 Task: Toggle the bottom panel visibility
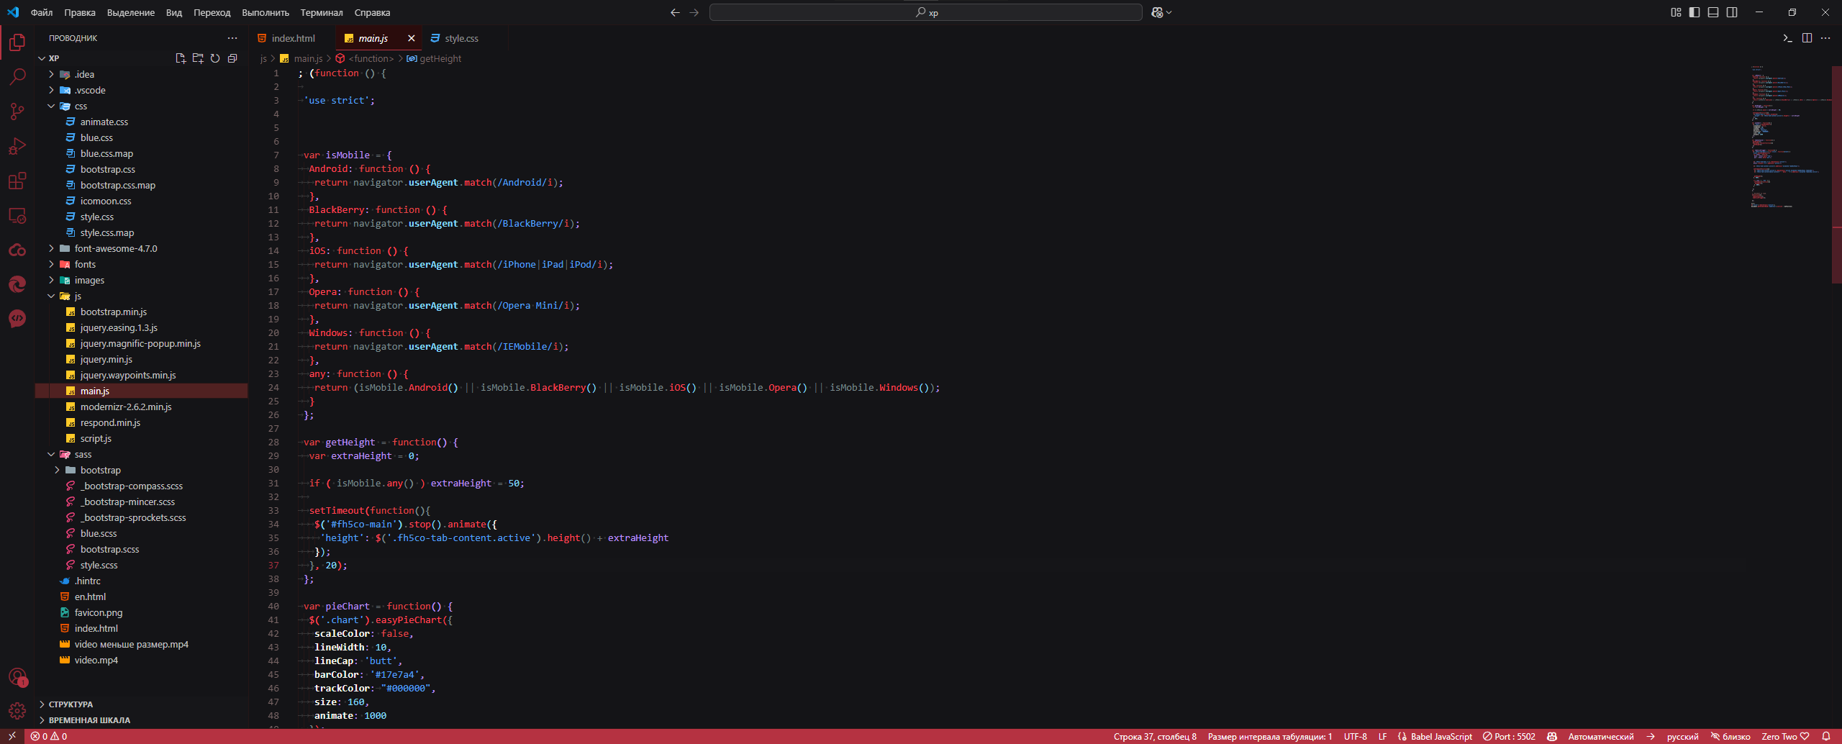coord(1713,12)
